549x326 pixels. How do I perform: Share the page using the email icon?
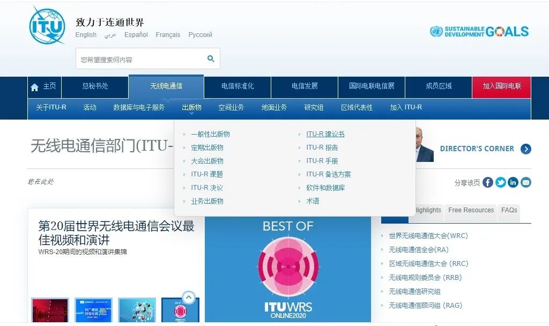coord(526,182)
